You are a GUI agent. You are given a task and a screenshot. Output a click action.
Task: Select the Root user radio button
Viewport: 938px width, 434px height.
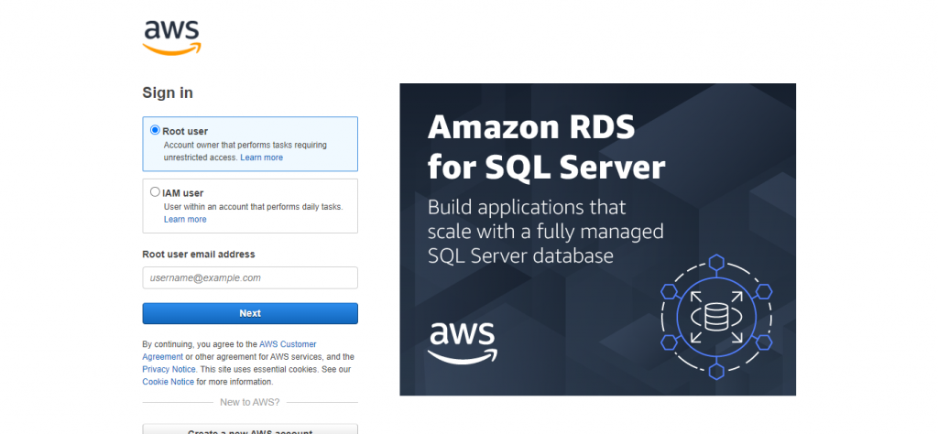[155, 130]
